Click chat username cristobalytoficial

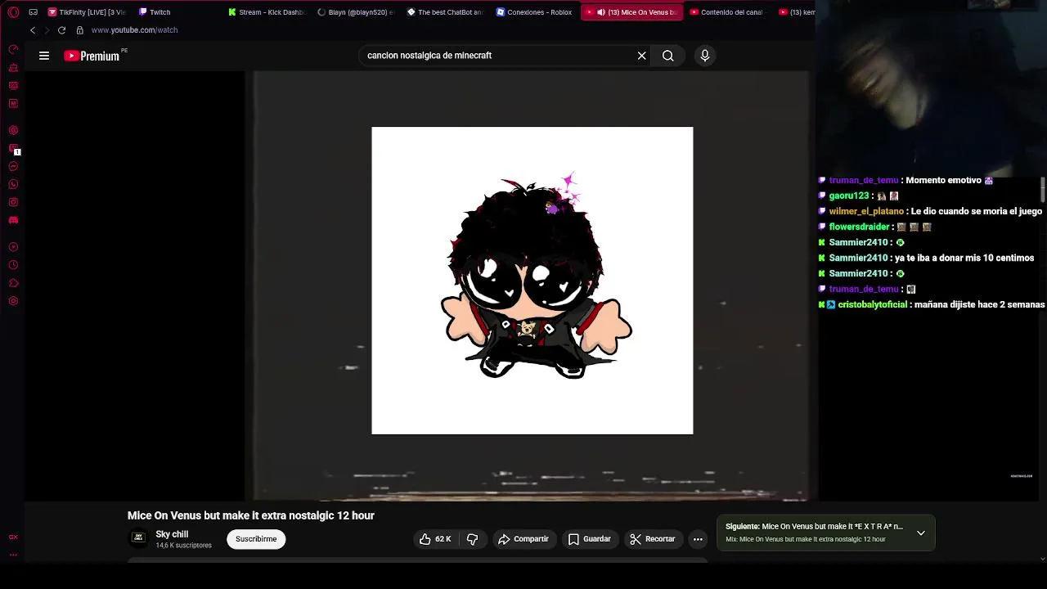pos(873,304)
